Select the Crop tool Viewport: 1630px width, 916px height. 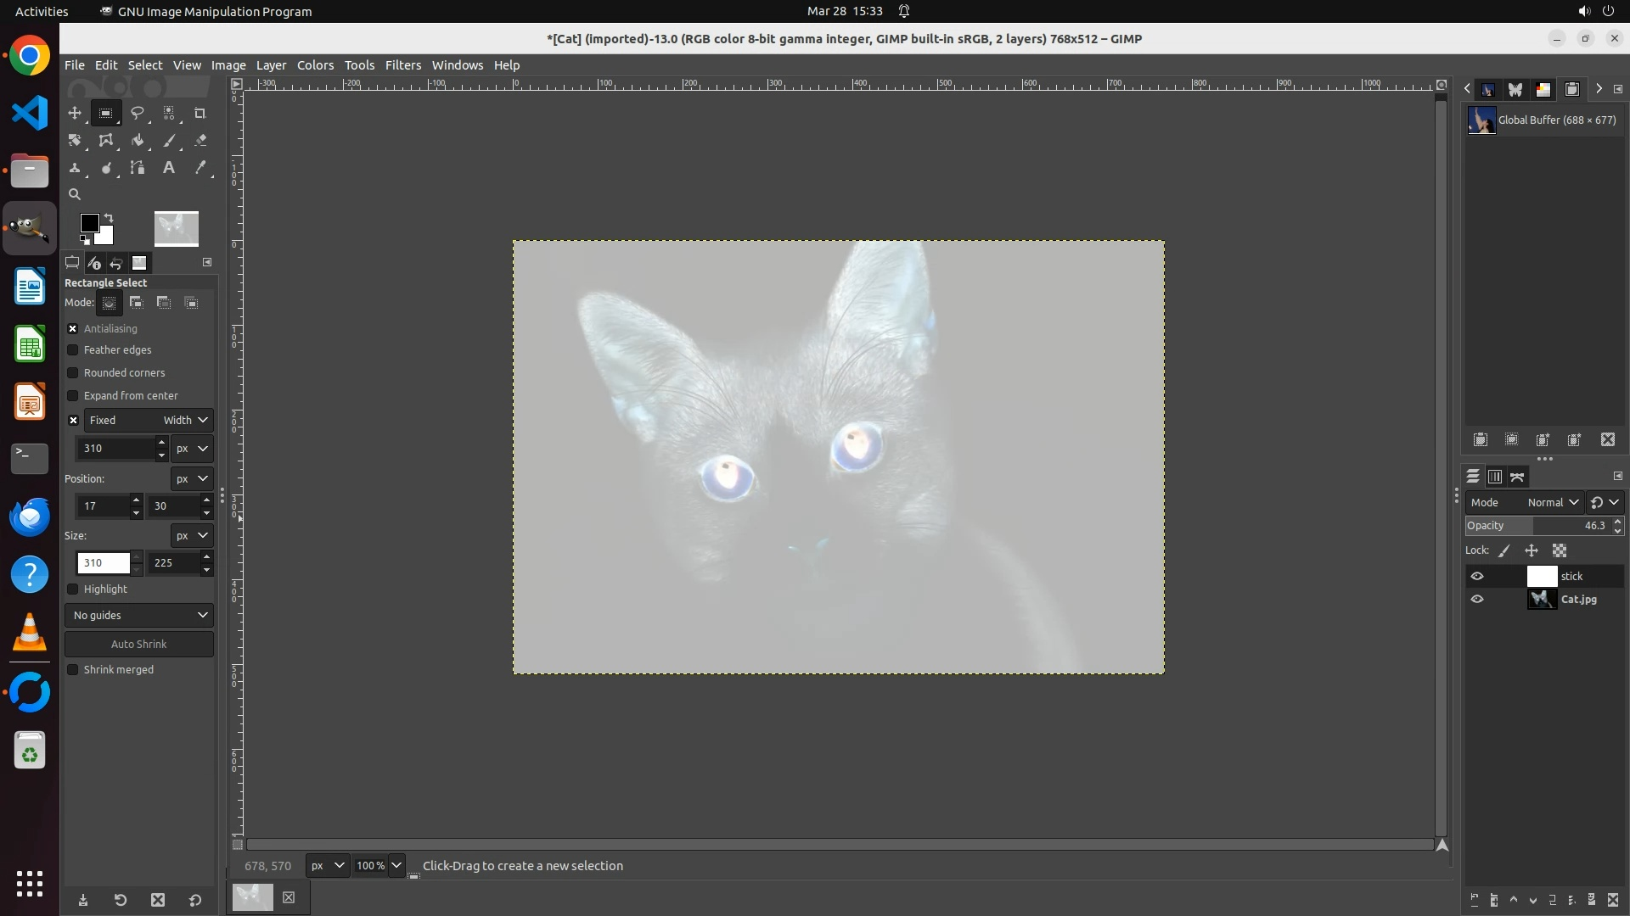pos(200,113)
